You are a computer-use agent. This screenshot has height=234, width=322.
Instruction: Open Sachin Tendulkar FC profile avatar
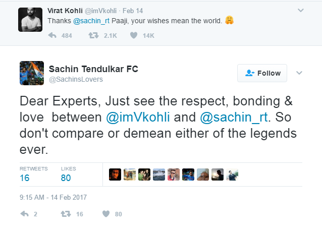tap(31, 73)
